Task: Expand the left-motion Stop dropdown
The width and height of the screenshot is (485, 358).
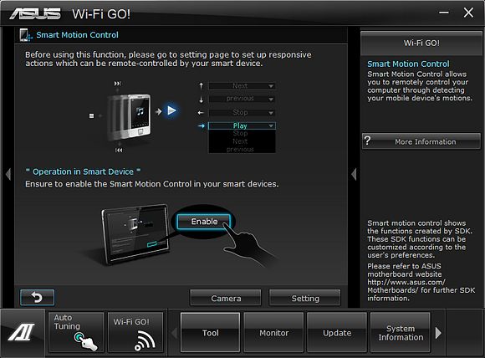Action: tap(242, 113)
